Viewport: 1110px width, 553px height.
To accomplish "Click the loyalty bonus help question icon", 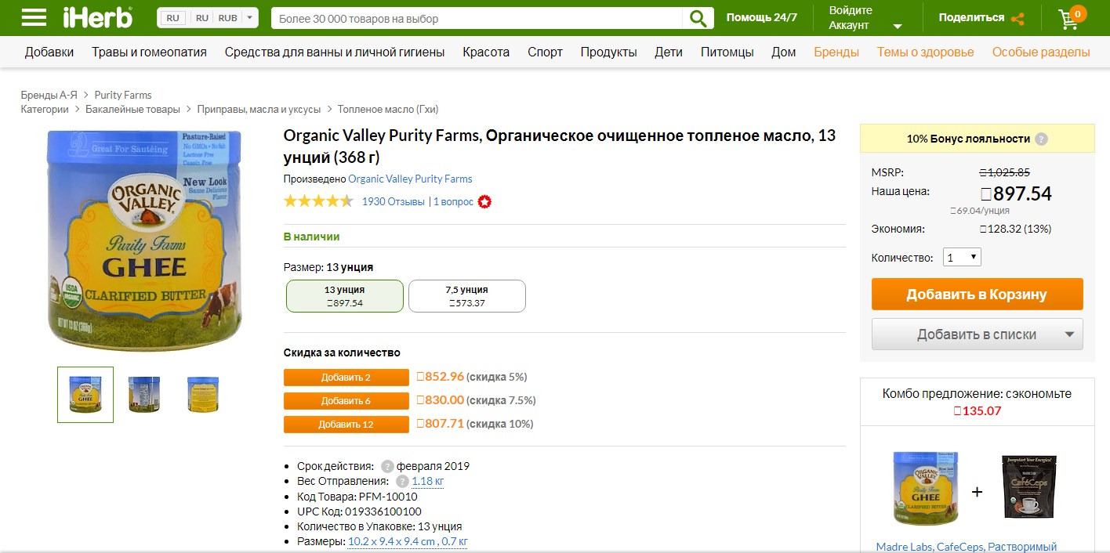I will click(1041, 139).
